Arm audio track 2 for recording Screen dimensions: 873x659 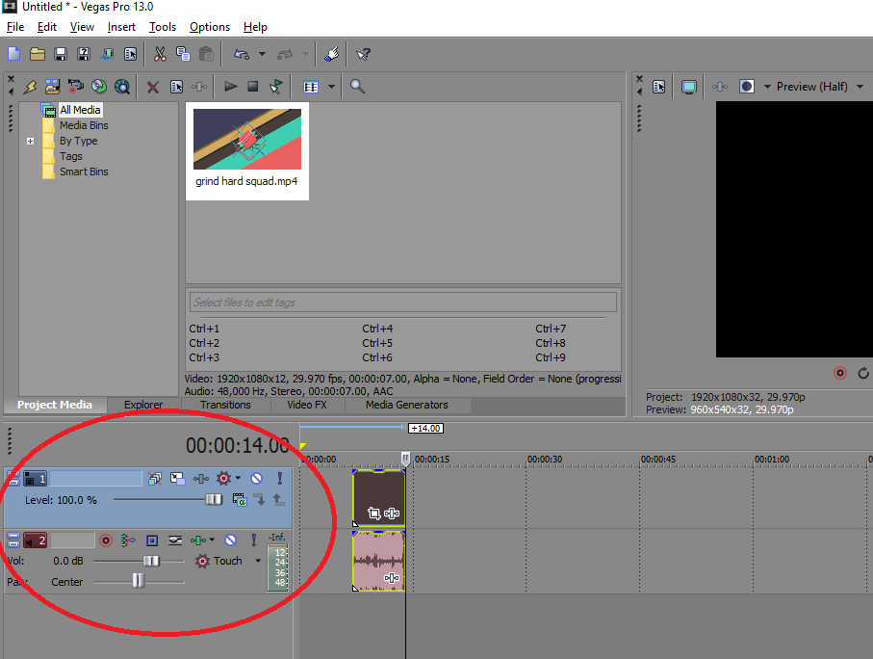coord(107,540)
